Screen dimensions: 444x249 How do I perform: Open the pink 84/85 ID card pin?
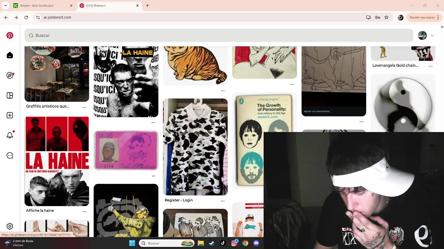pos(126,150)
